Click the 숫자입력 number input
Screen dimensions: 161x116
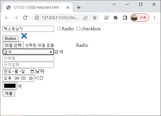pos(28,65)
